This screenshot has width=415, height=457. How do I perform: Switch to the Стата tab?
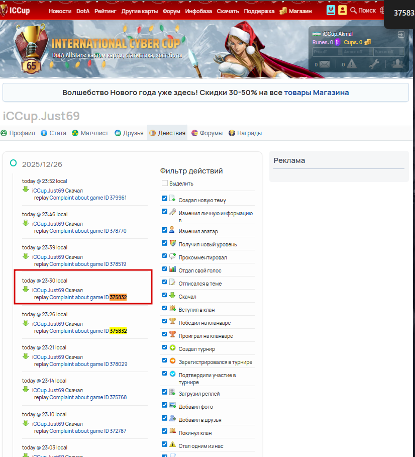[x=54, y=133]
